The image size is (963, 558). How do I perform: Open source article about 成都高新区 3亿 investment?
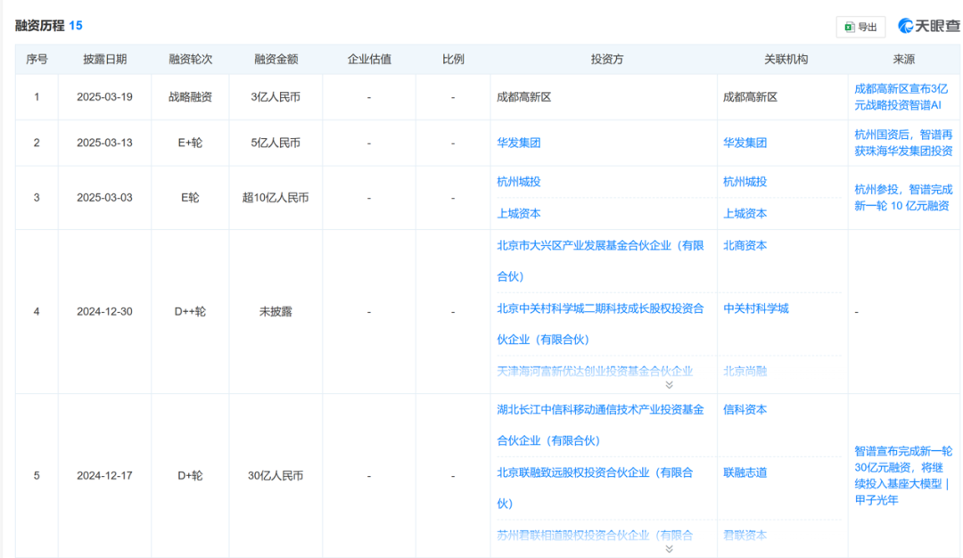[x=903, y=97]
